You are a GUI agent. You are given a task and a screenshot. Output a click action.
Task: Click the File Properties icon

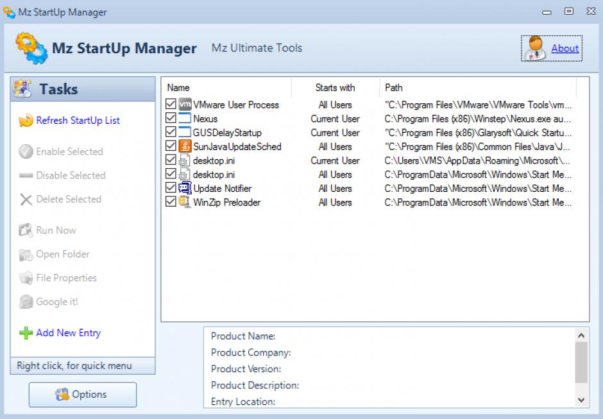coord(26,278)
